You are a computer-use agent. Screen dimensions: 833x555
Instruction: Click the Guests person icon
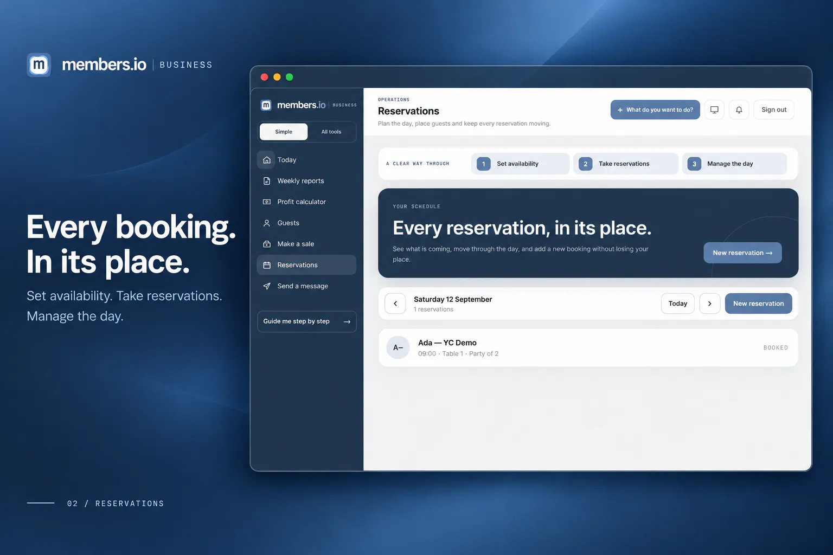266,223
